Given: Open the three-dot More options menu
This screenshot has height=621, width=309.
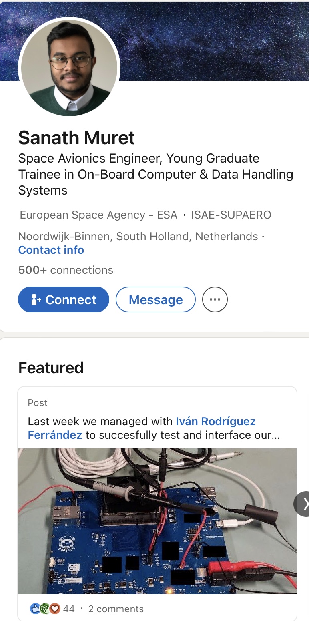Looking at the screenshot, I should [x=215, y=299].
